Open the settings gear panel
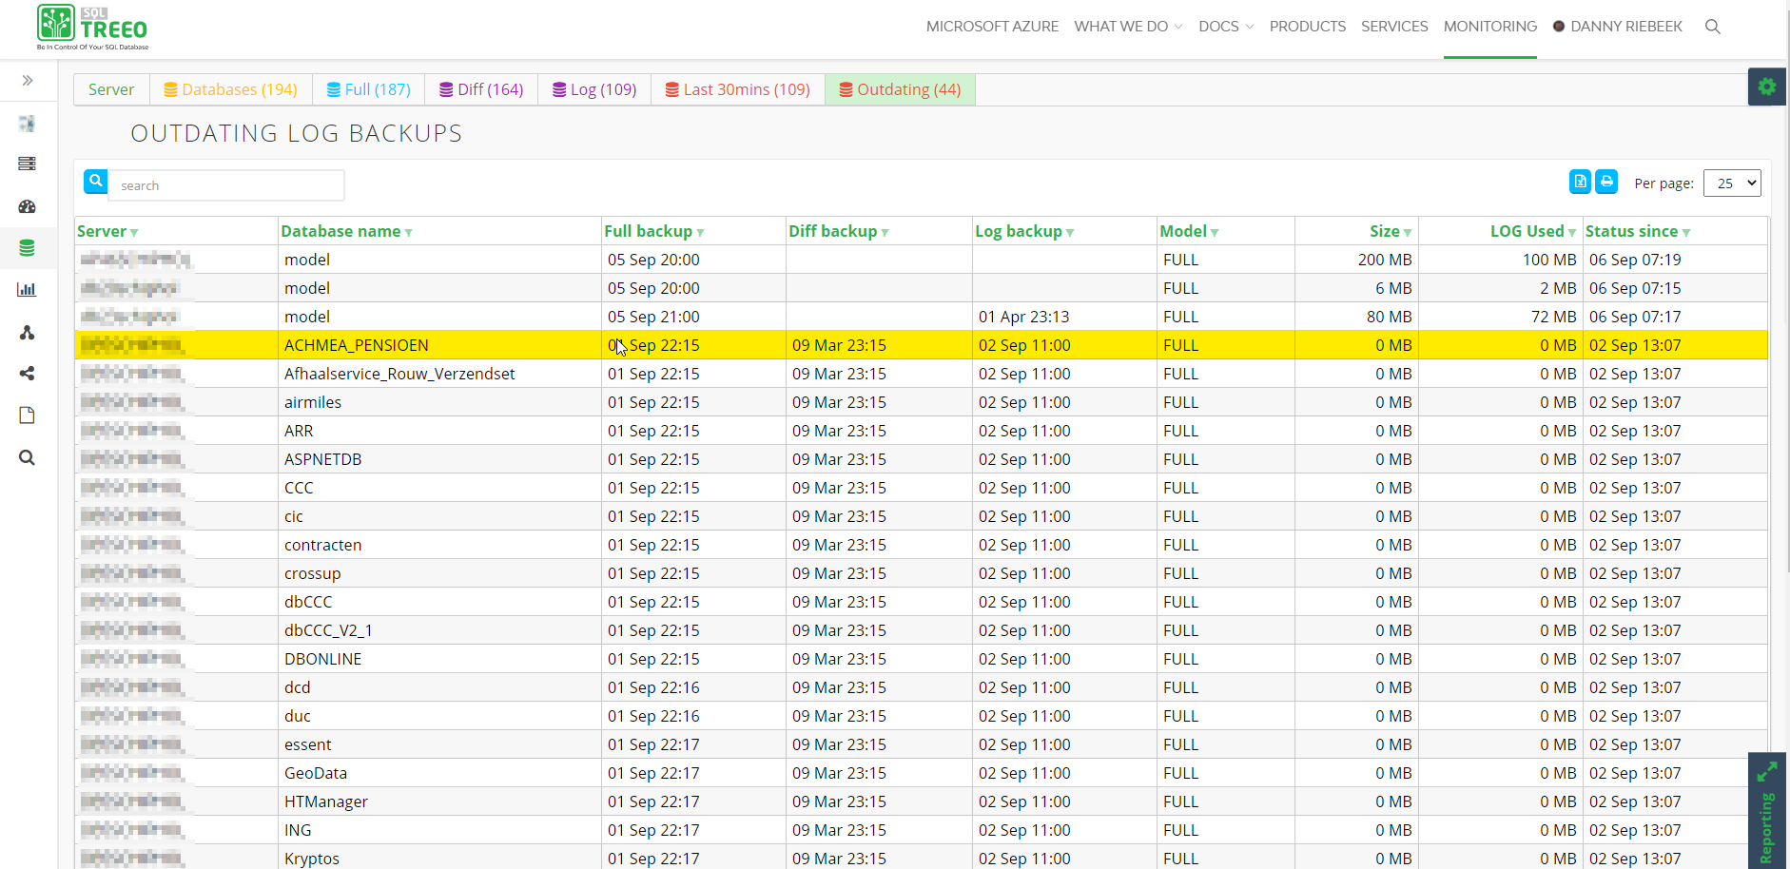 (x=1767, y=87)
